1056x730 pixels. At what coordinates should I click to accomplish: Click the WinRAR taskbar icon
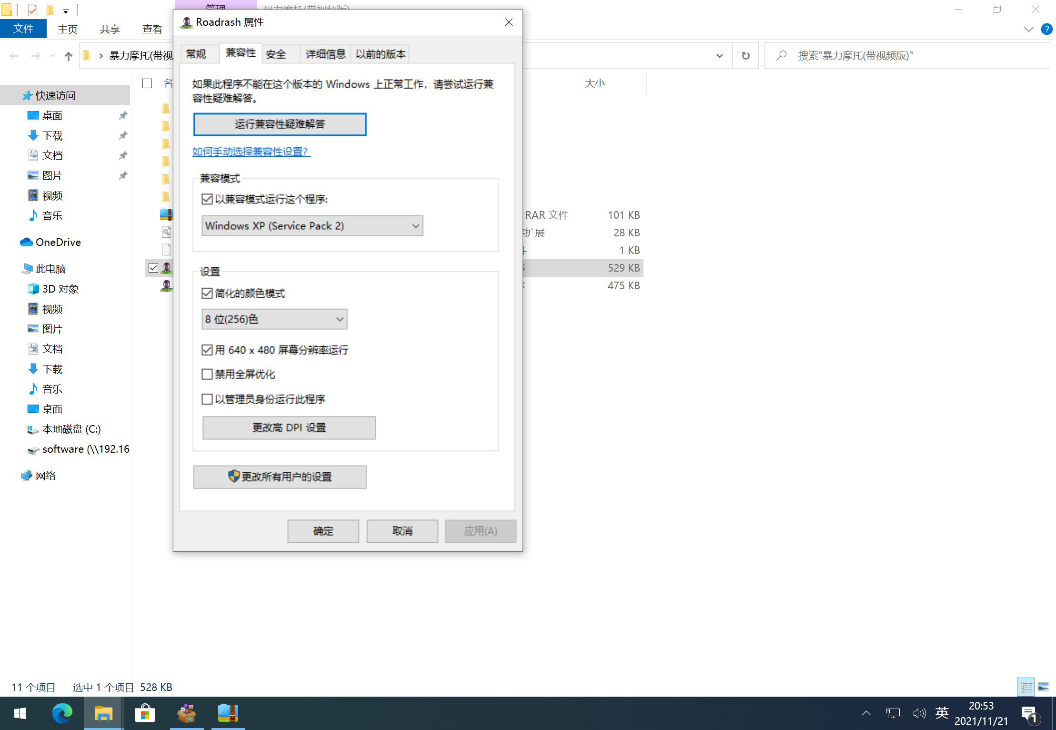228,713
